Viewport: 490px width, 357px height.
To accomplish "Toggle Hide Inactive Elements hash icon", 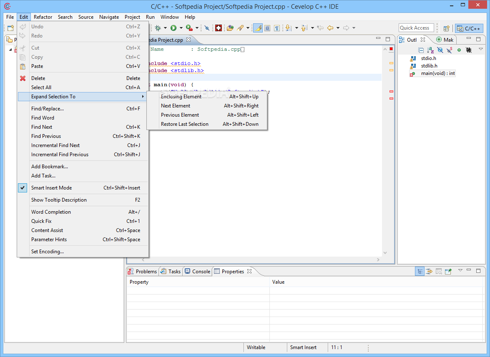I will click(469, 50).
